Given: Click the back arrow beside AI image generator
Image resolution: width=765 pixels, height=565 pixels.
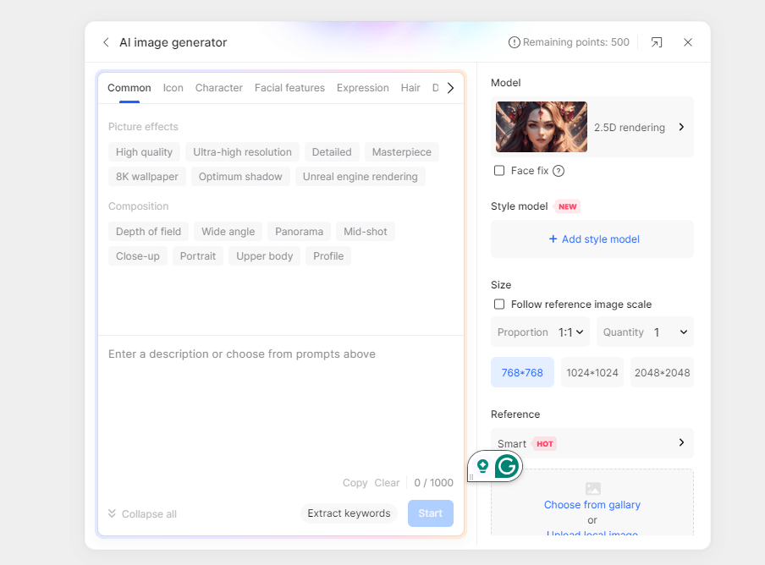Looking at the screenshot, I should coord(106,42).
